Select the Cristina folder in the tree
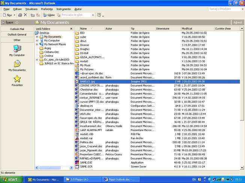This screenshot has height=183, width=245. tap(49, 56)
